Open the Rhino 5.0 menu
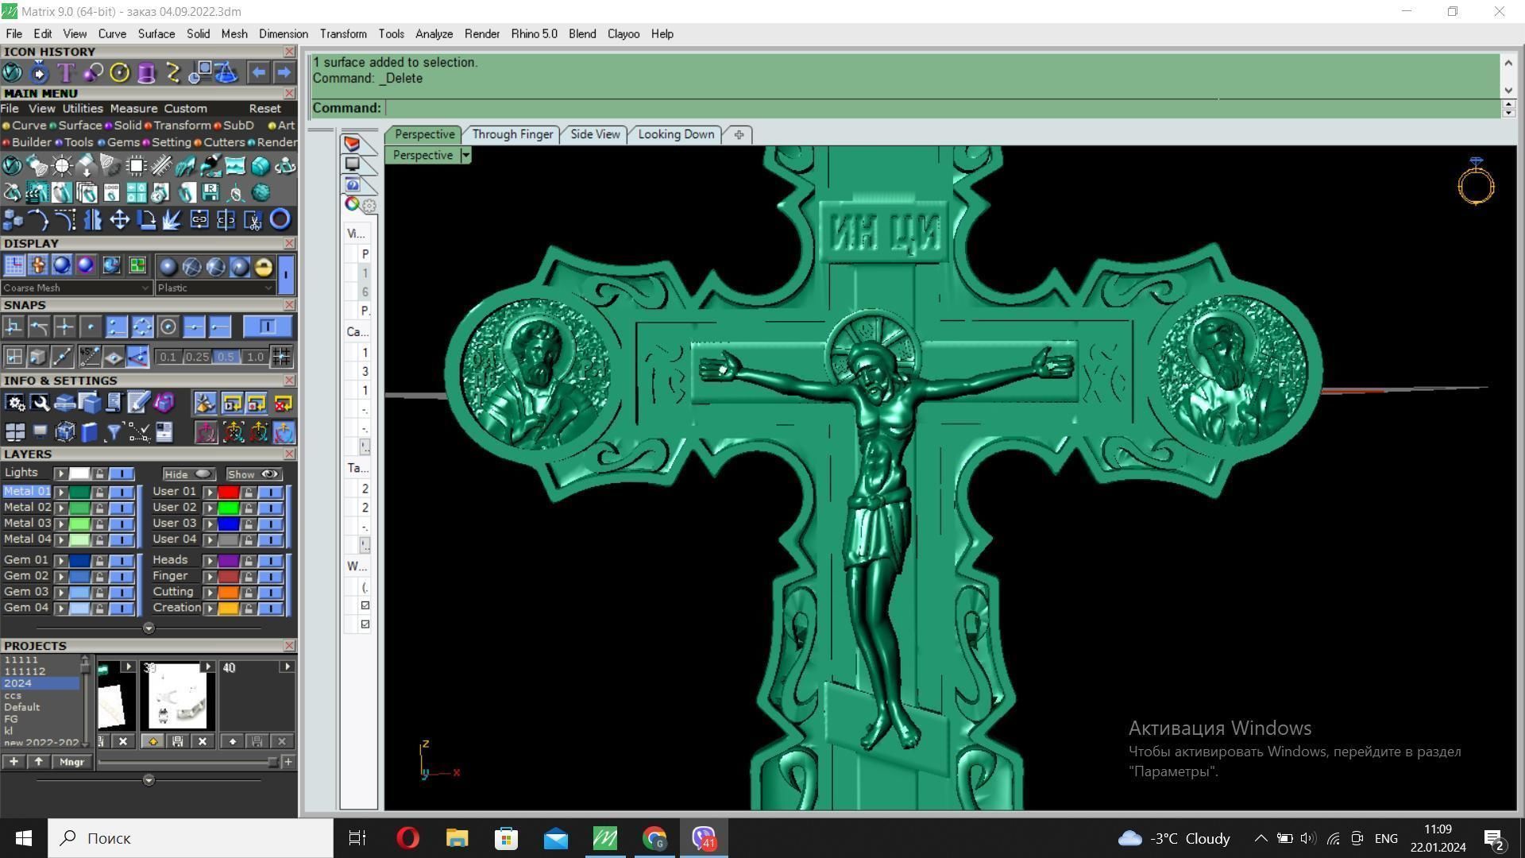Screen dimensions: 1525x858 534,34
